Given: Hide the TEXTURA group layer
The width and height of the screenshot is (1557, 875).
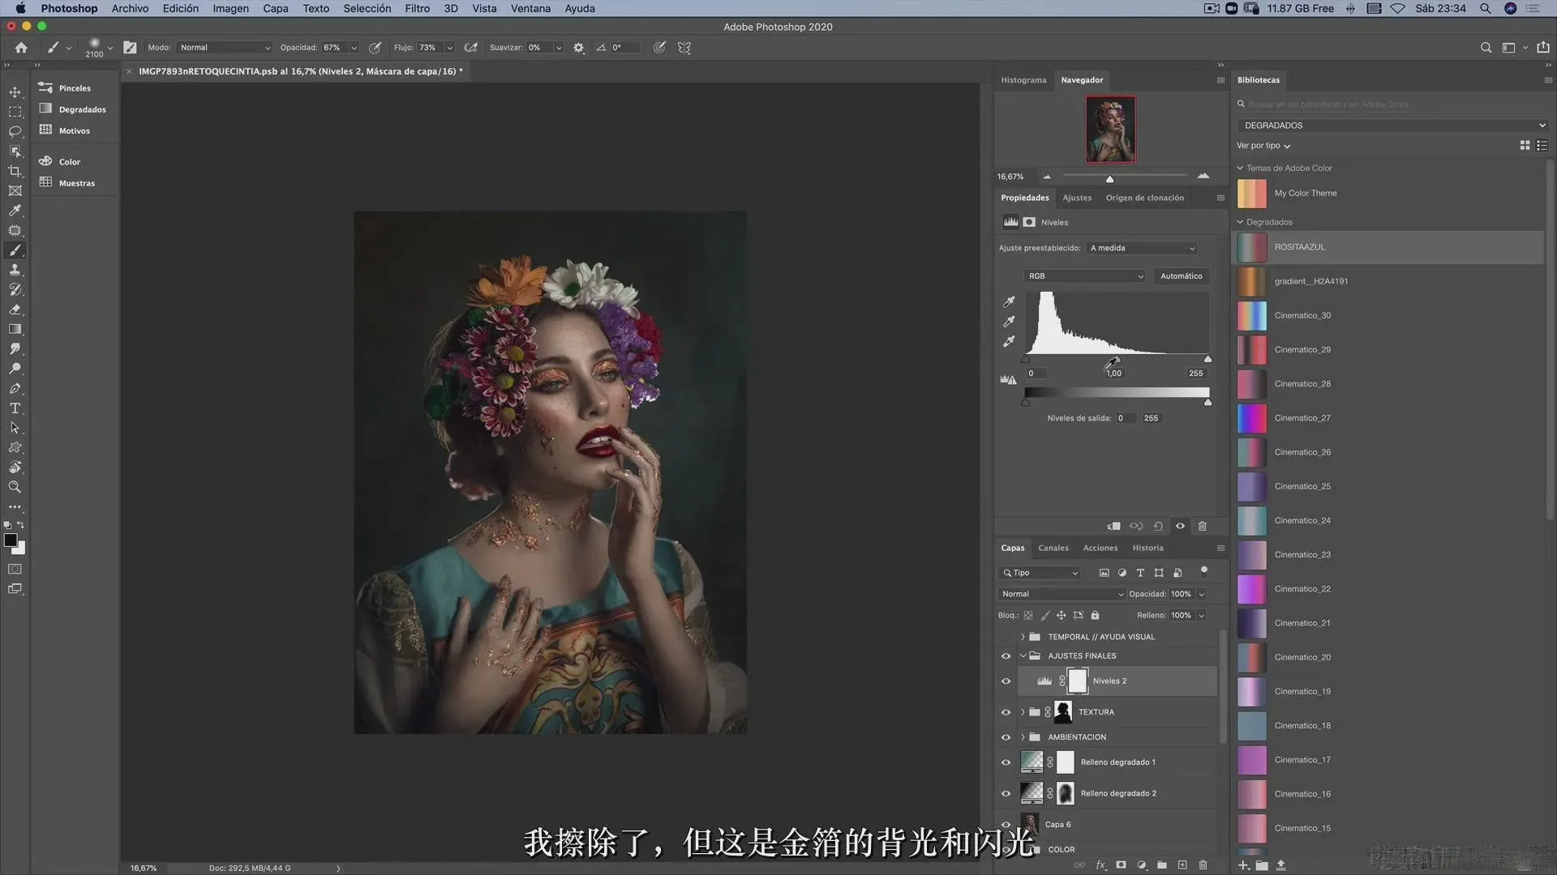Looking at the screenshot, I should pyautogui.click(x=1006, y=712).
